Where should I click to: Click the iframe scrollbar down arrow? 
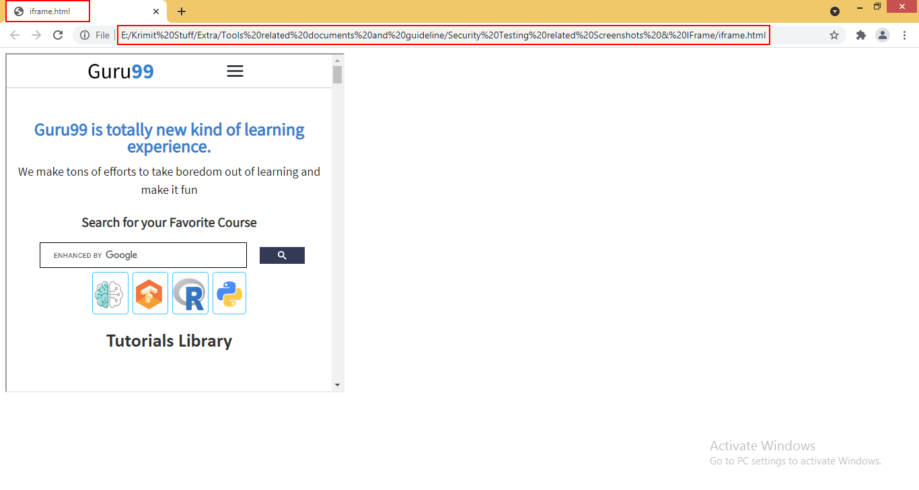click(337, 385)
